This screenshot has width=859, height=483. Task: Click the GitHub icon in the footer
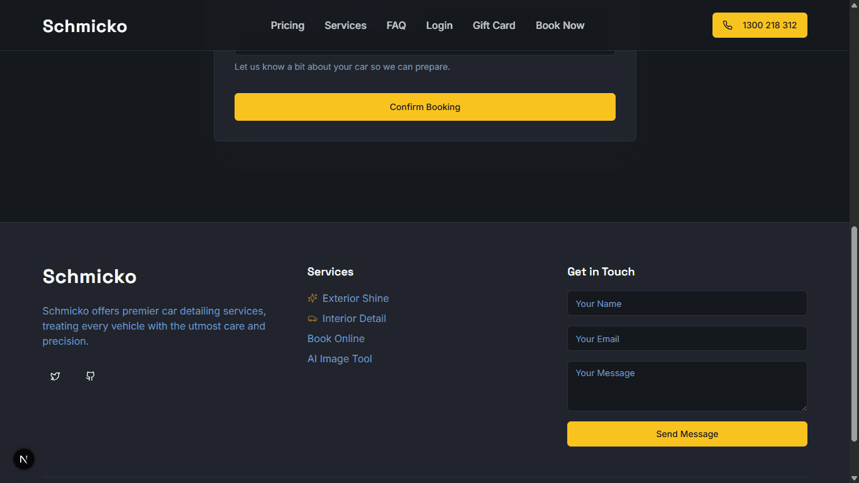point(90,376)
